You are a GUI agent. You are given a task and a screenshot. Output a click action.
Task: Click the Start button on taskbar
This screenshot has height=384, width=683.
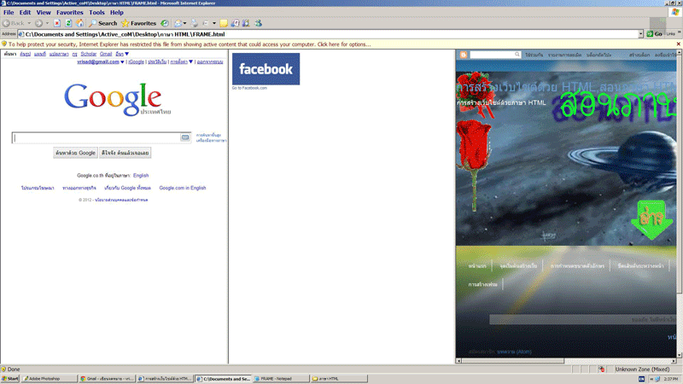10,379
